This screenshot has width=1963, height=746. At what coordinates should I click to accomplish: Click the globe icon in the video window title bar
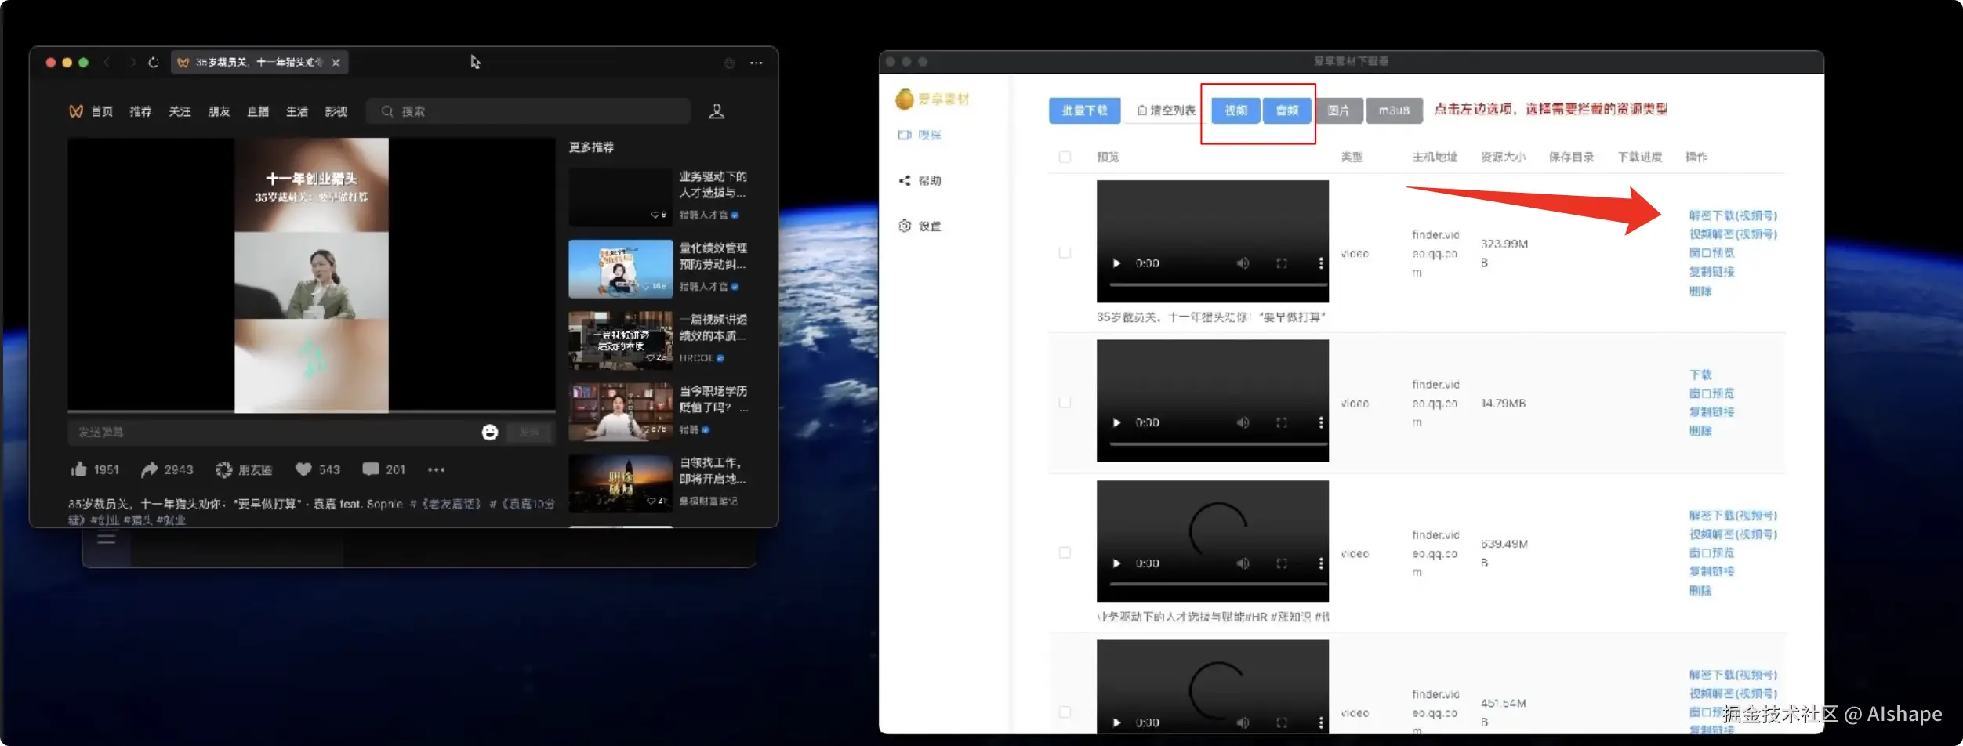pos(729,63)
